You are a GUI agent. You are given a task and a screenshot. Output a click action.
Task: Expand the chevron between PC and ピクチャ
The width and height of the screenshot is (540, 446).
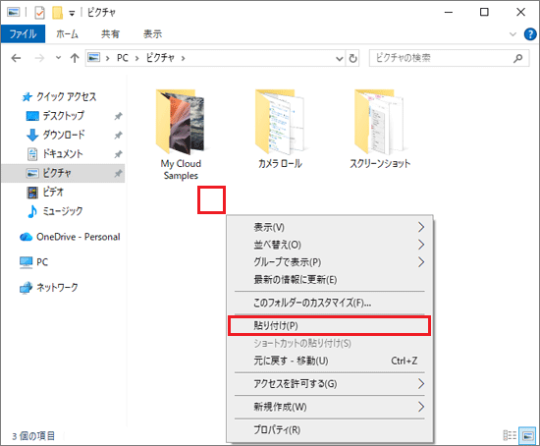[136, 58]
